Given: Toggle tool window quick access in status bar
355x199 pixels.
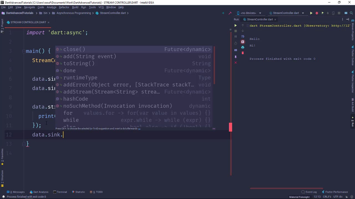Looking at the screenshot, I should (3, 197).
